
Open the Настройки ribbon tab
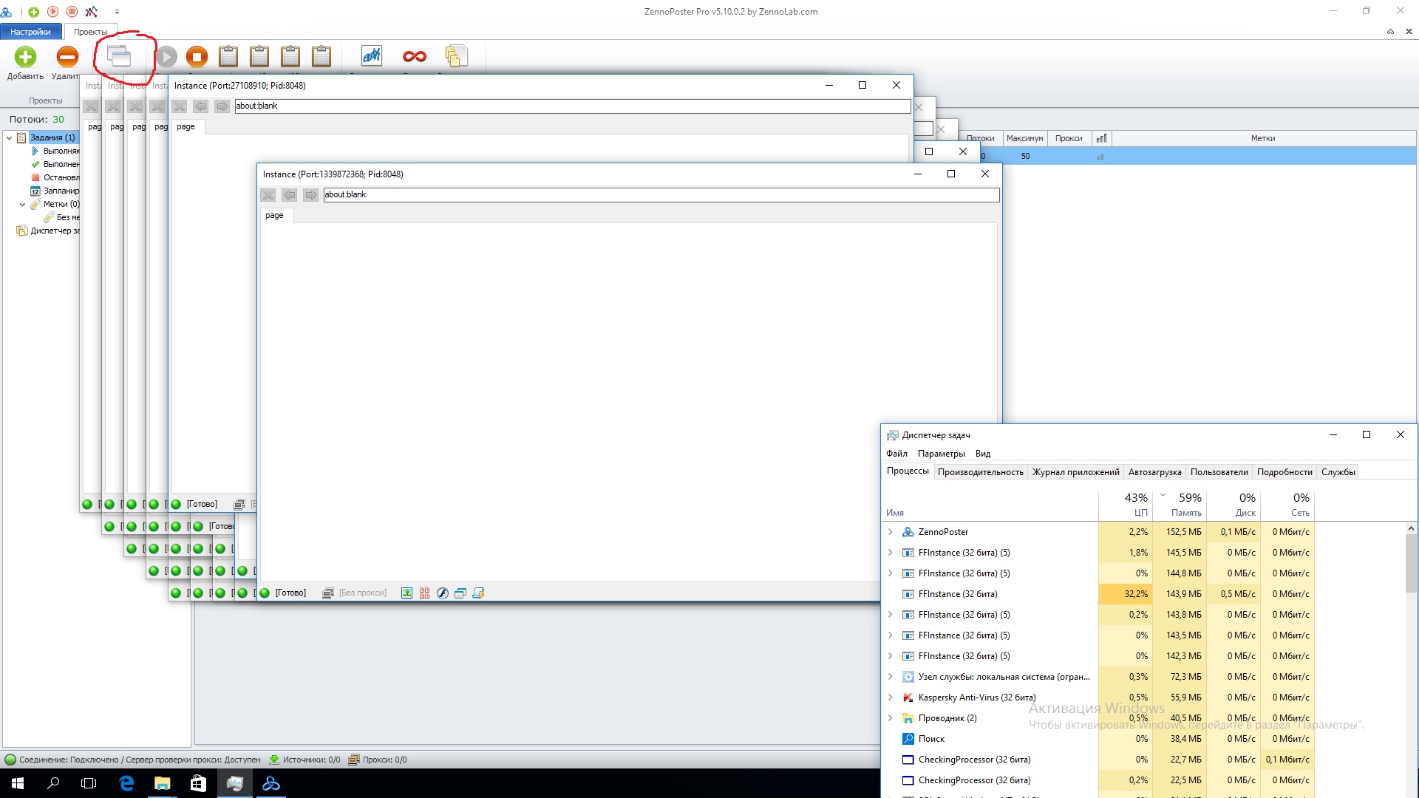pos(30,32)
